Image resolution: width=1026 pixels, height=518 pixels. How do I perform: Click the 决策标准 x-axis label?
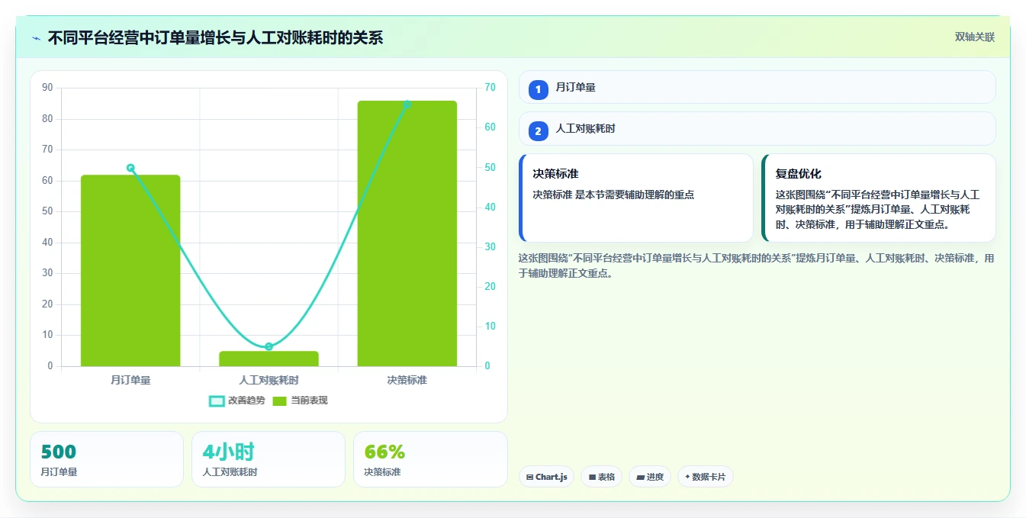(407, 380)
